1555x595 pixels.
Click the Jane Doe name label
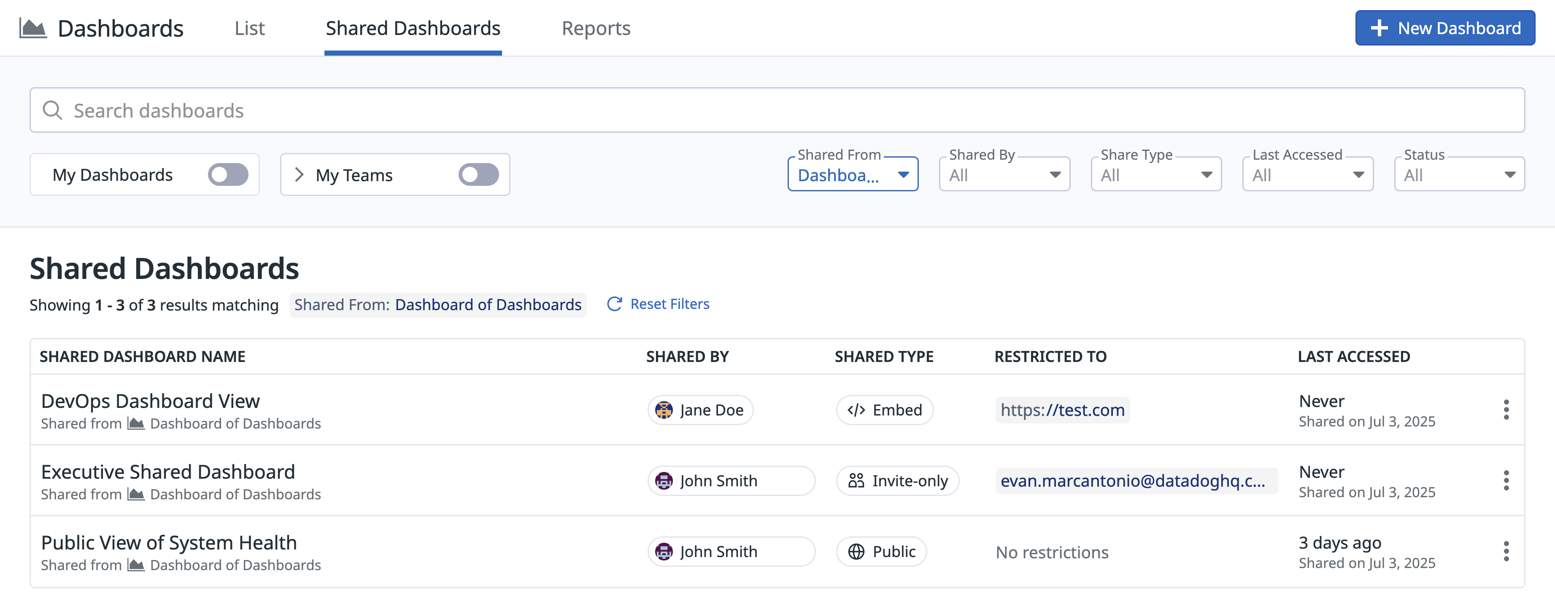coord(711,410)
